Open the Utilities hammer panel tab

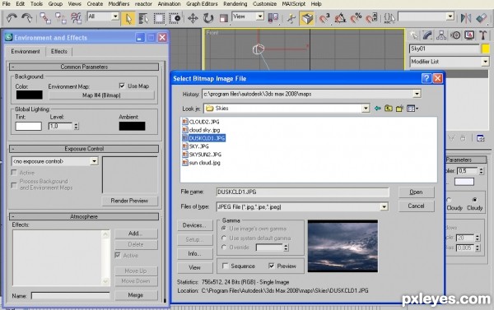pos(483,35)
